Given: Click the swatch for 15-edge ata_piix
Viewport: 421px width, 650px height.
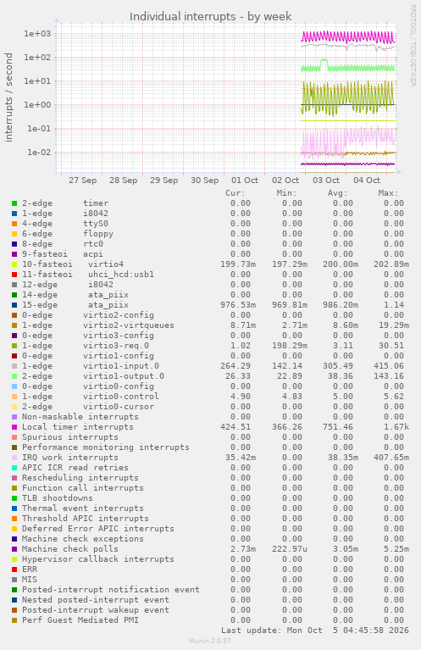Looking at the screenshot, I should point(14,305).
